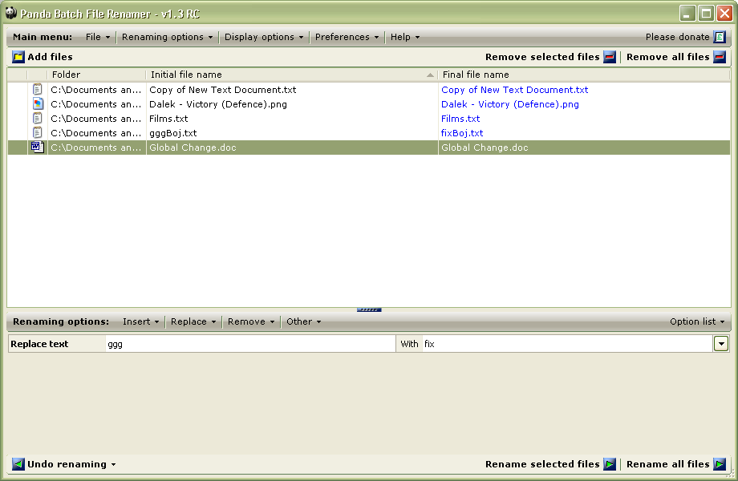738x481 pixels.
Task: Open the Undo renaming dropdown arrow
Action: click(113, 464)
